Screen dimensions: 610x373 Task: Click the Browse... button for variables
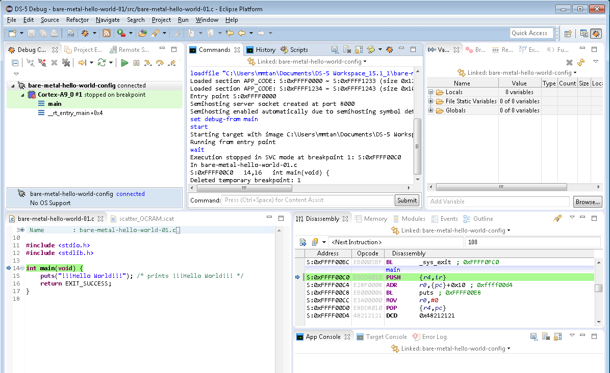coord(587,202)
